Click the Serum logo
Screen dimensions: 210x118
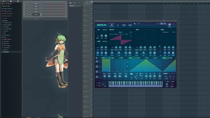[102, 25]
